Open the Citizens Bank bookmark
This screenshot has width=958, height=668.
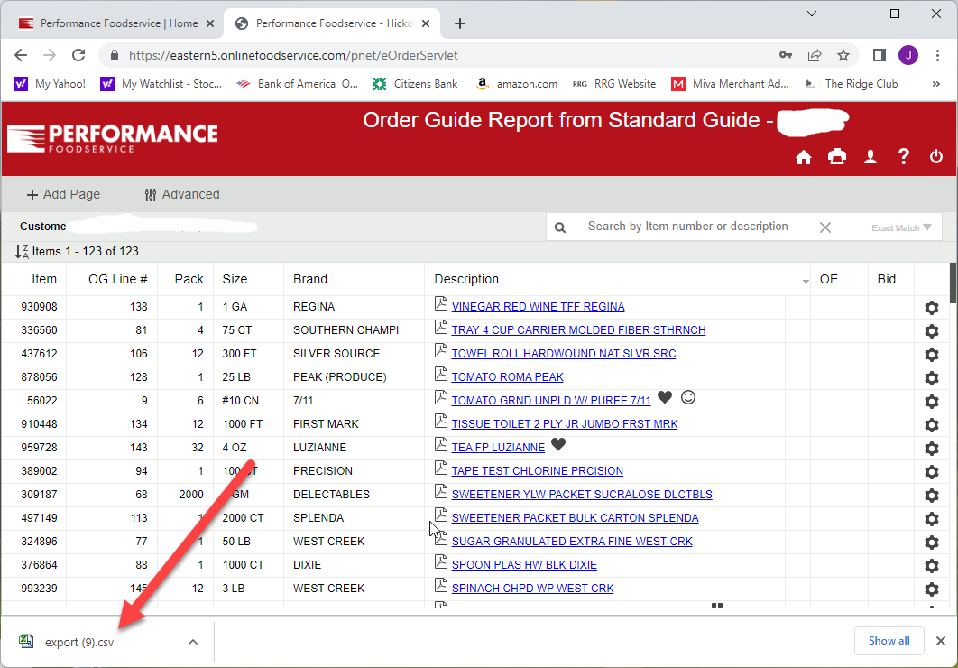pos(416,84)
